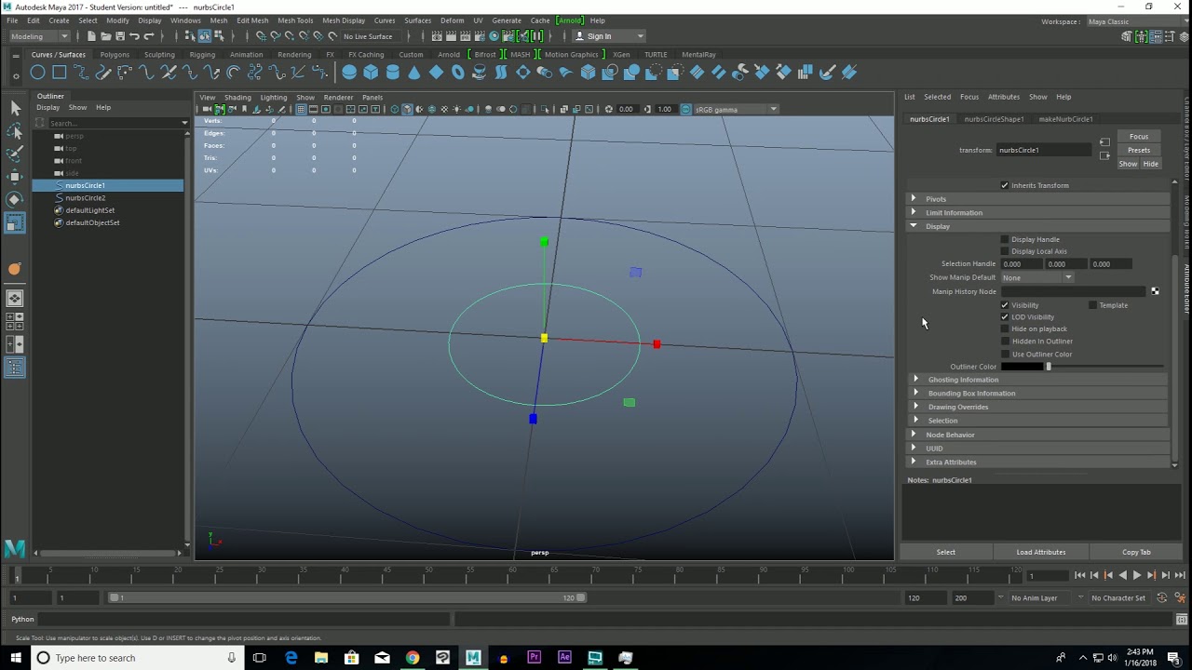Click the transform name field nurbsCircle1

1043,150
